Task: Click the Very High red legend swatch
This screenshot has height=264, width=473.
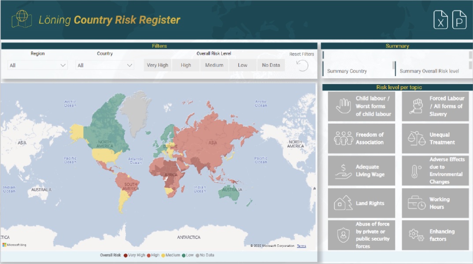Action: pyautogui.click(x=126, y=255)
